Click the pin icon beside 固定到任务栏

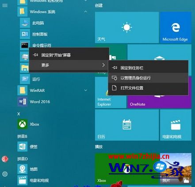point(115,68)
